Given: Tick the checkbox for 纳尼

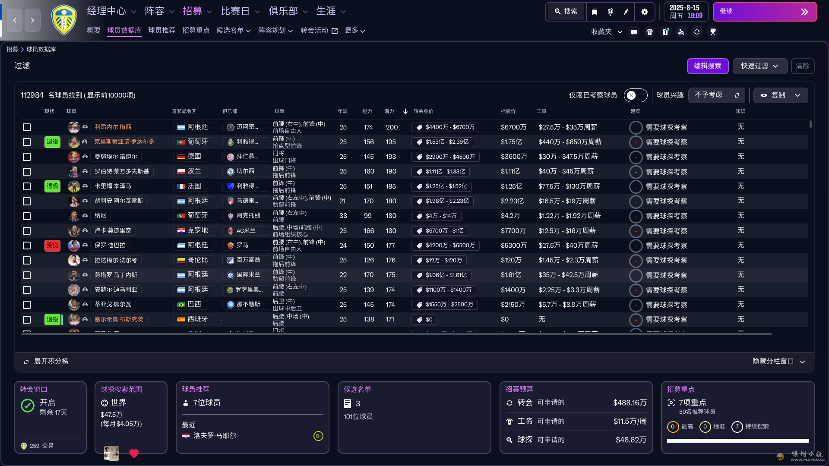Looking at the screenshot, I should (27, 216).
